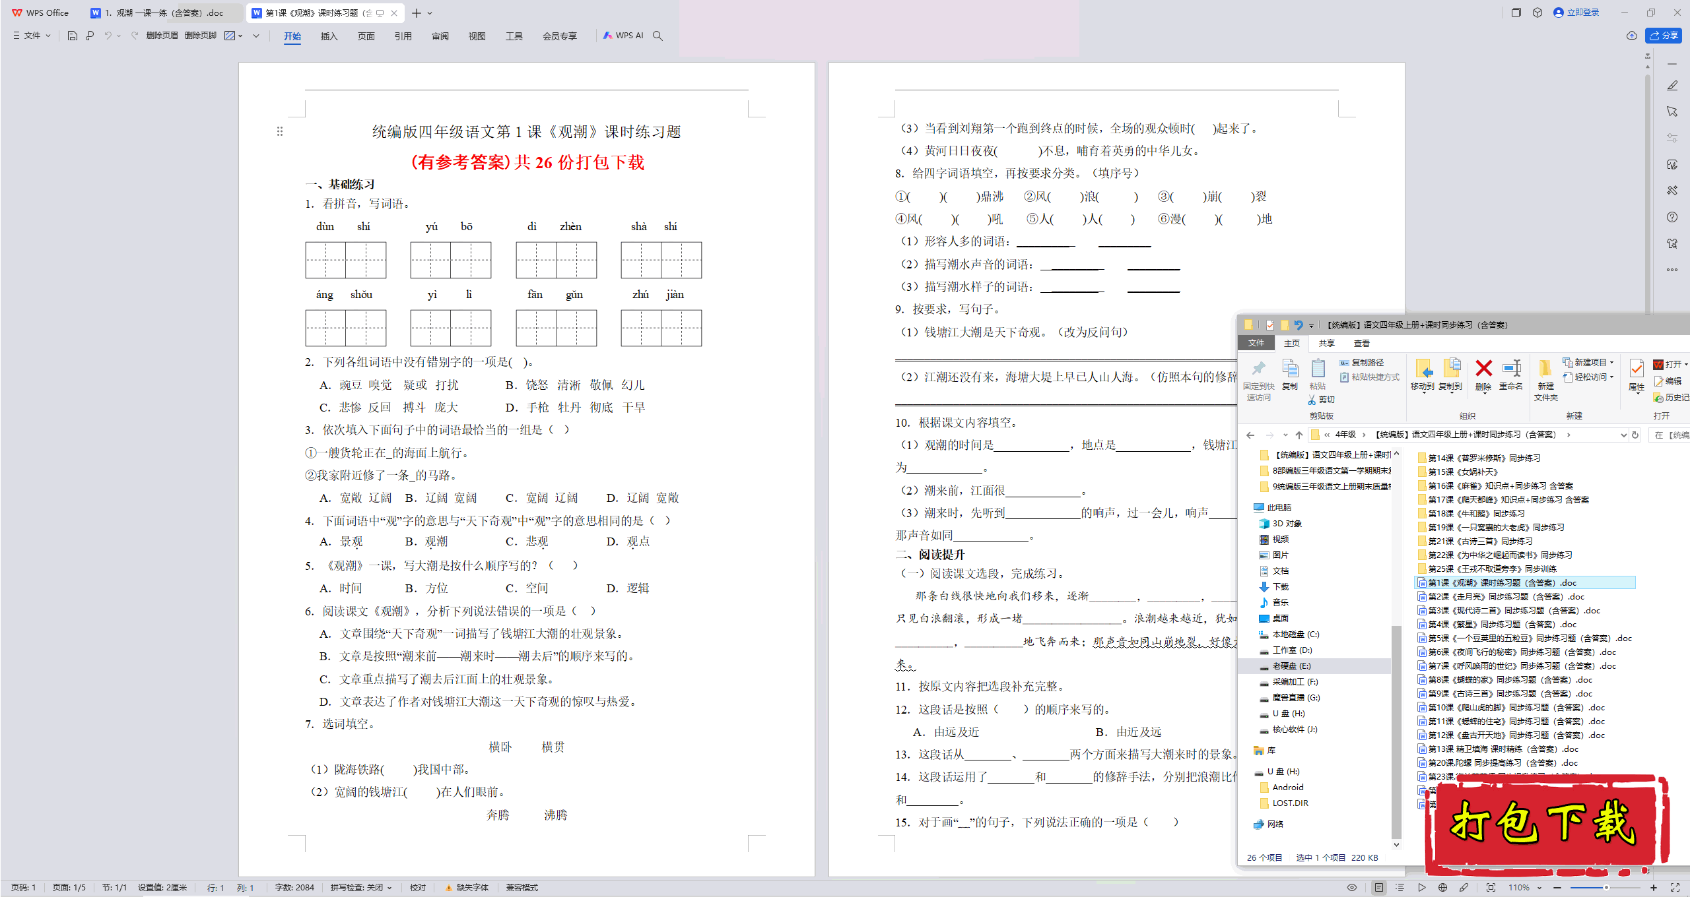The image size is (1690, 897).
Task: Click 移动到 in Explorer ribbon
Action: (1423, 375)
